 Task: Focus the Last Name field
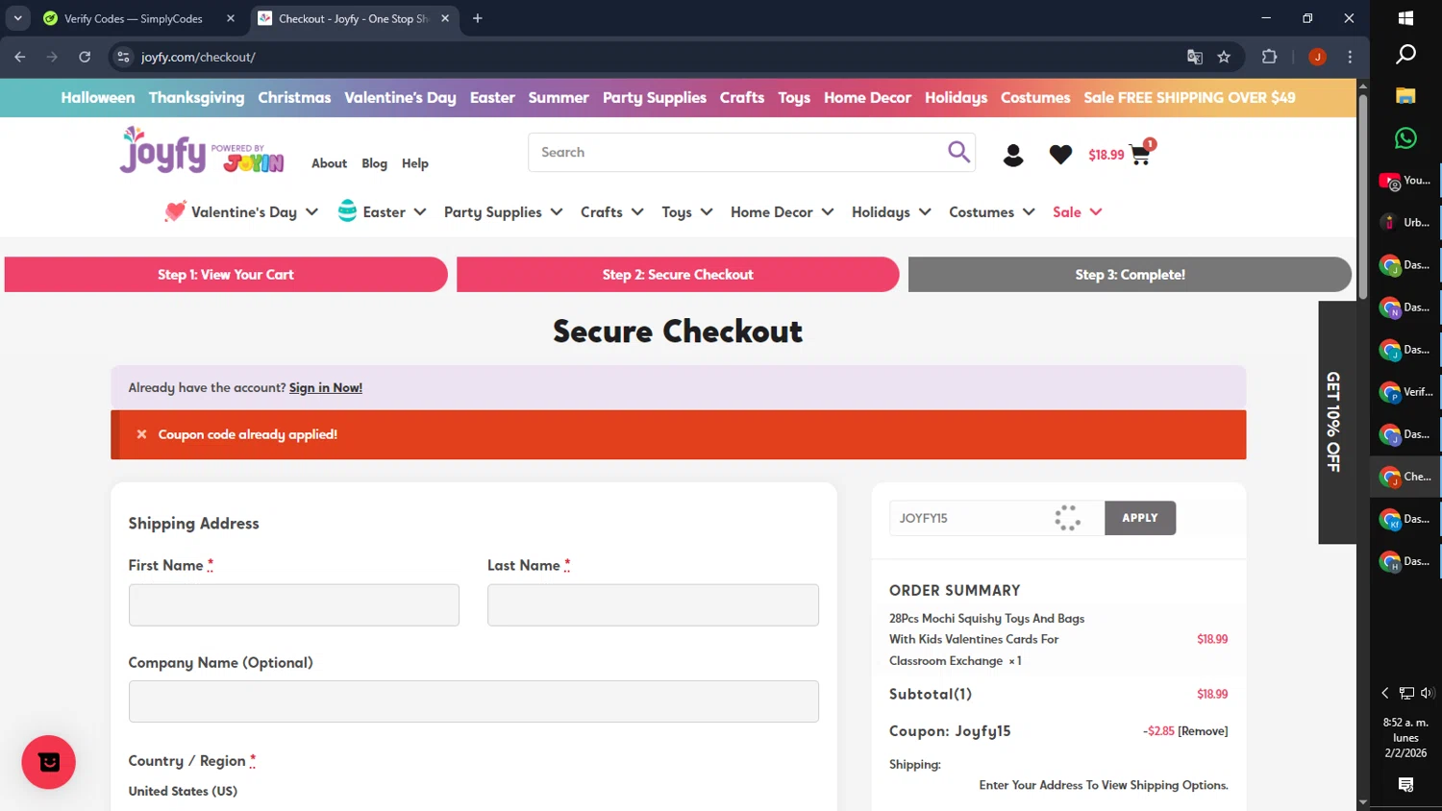click(653, 605)
